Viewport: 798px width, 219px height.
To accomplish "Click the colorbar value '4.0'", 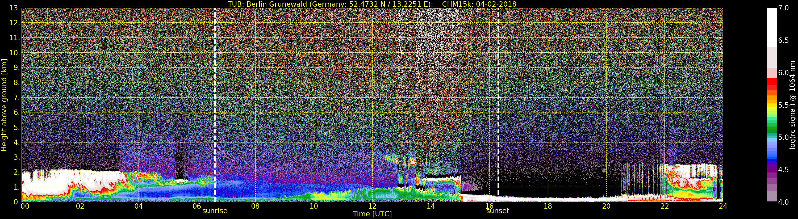I will click(x=783, y=202).
